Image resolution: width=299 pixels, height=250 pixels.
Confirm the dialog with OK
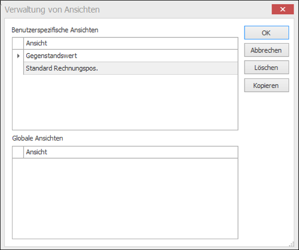266,33
